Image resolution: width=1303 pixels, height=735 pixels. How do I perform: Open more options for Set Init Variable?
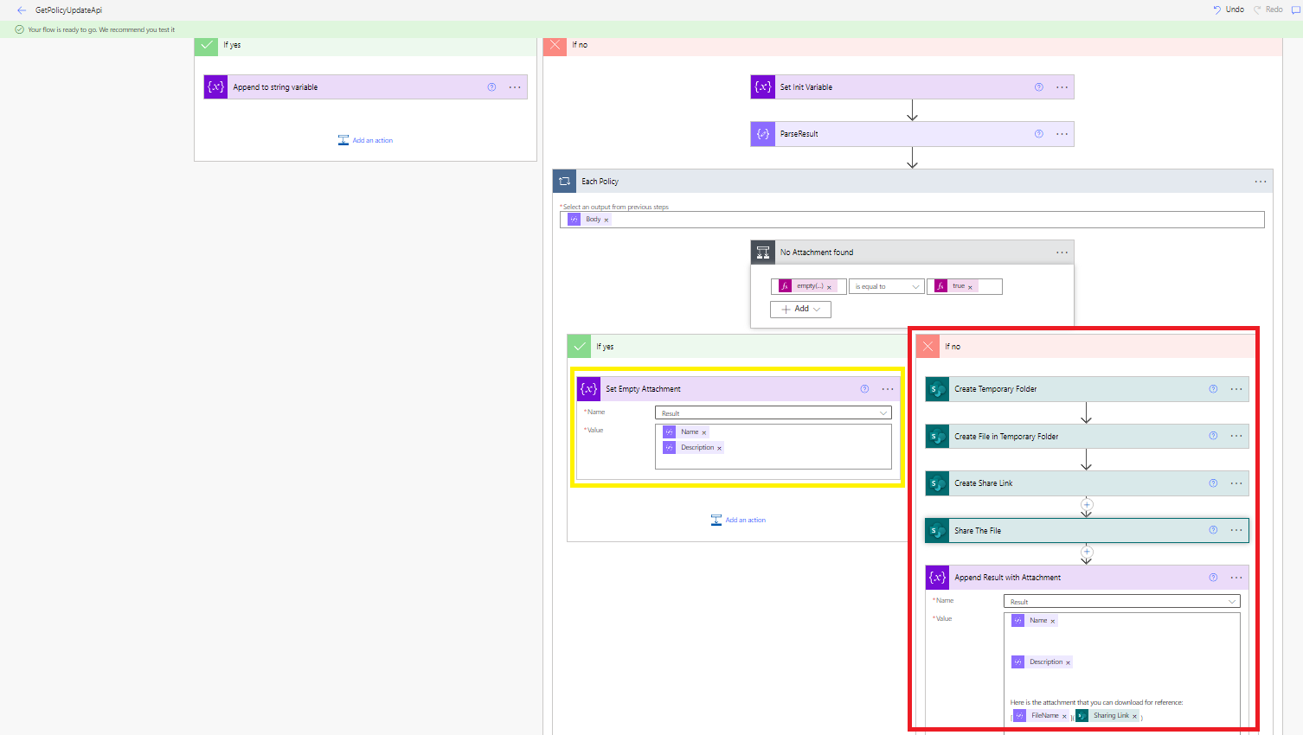[1062, 87]
